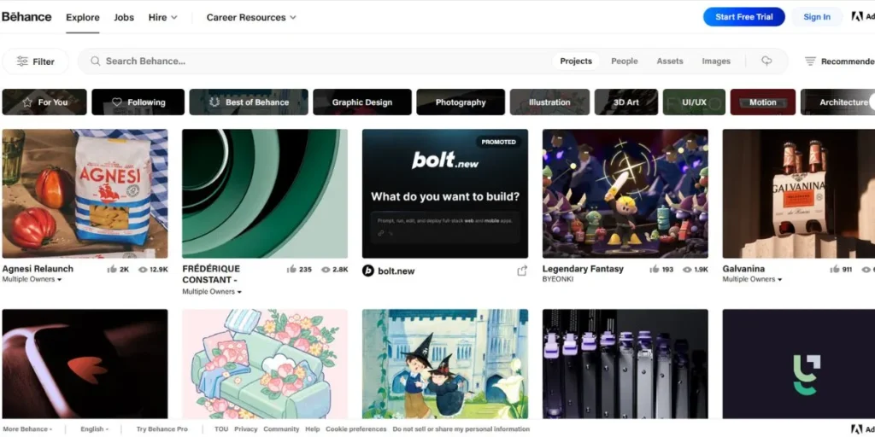
Task: Open the Help footer link
Action: click(313, 429)
